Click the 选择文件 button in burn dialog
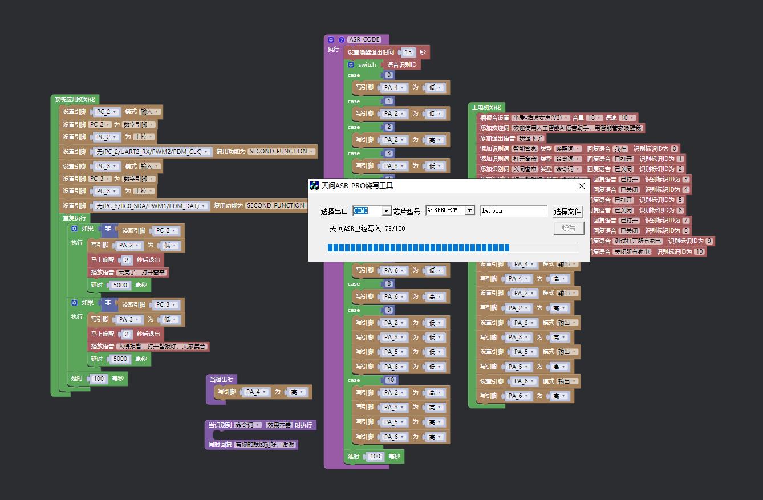Image resolution: width=763 pixels, height=500 pixels. click(x=567, y=212)
